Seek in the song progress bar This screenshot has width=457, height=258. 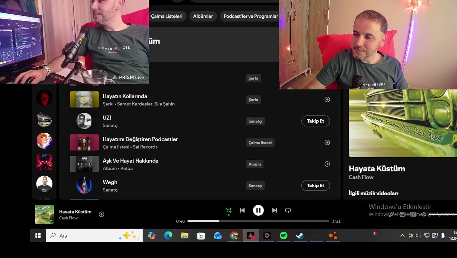[258, 221]
